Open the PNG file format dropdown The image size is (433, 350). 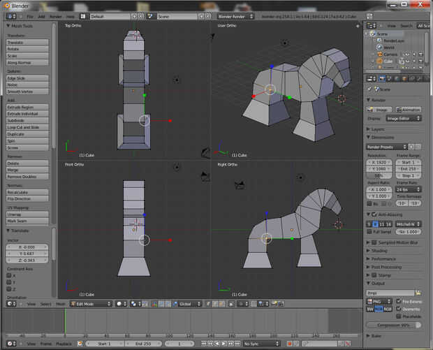click(x=379, y=301)
